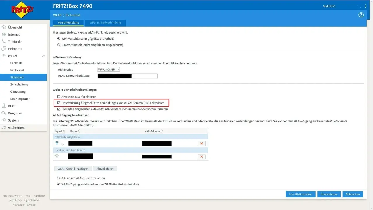Click the Übersicht home icon

click(x=4, y=27)
